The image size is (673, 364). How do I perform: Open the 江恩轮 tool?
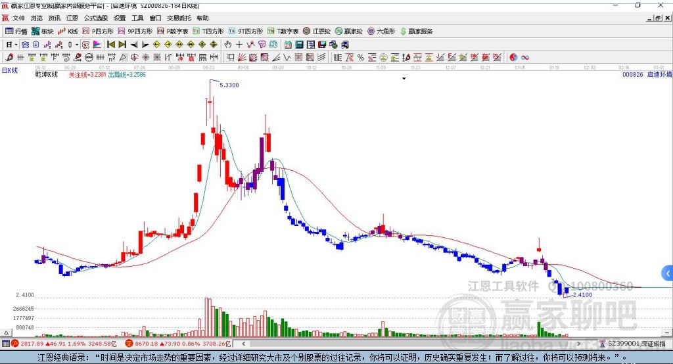tap(317, 32)
